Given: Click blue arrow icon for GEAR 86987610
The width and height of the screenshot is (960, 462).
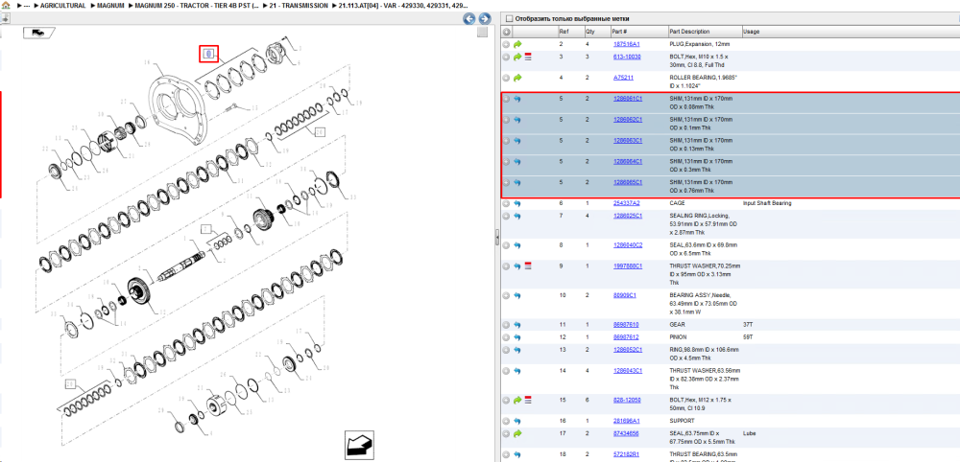Looking at the screenshot, I should 517,325.
